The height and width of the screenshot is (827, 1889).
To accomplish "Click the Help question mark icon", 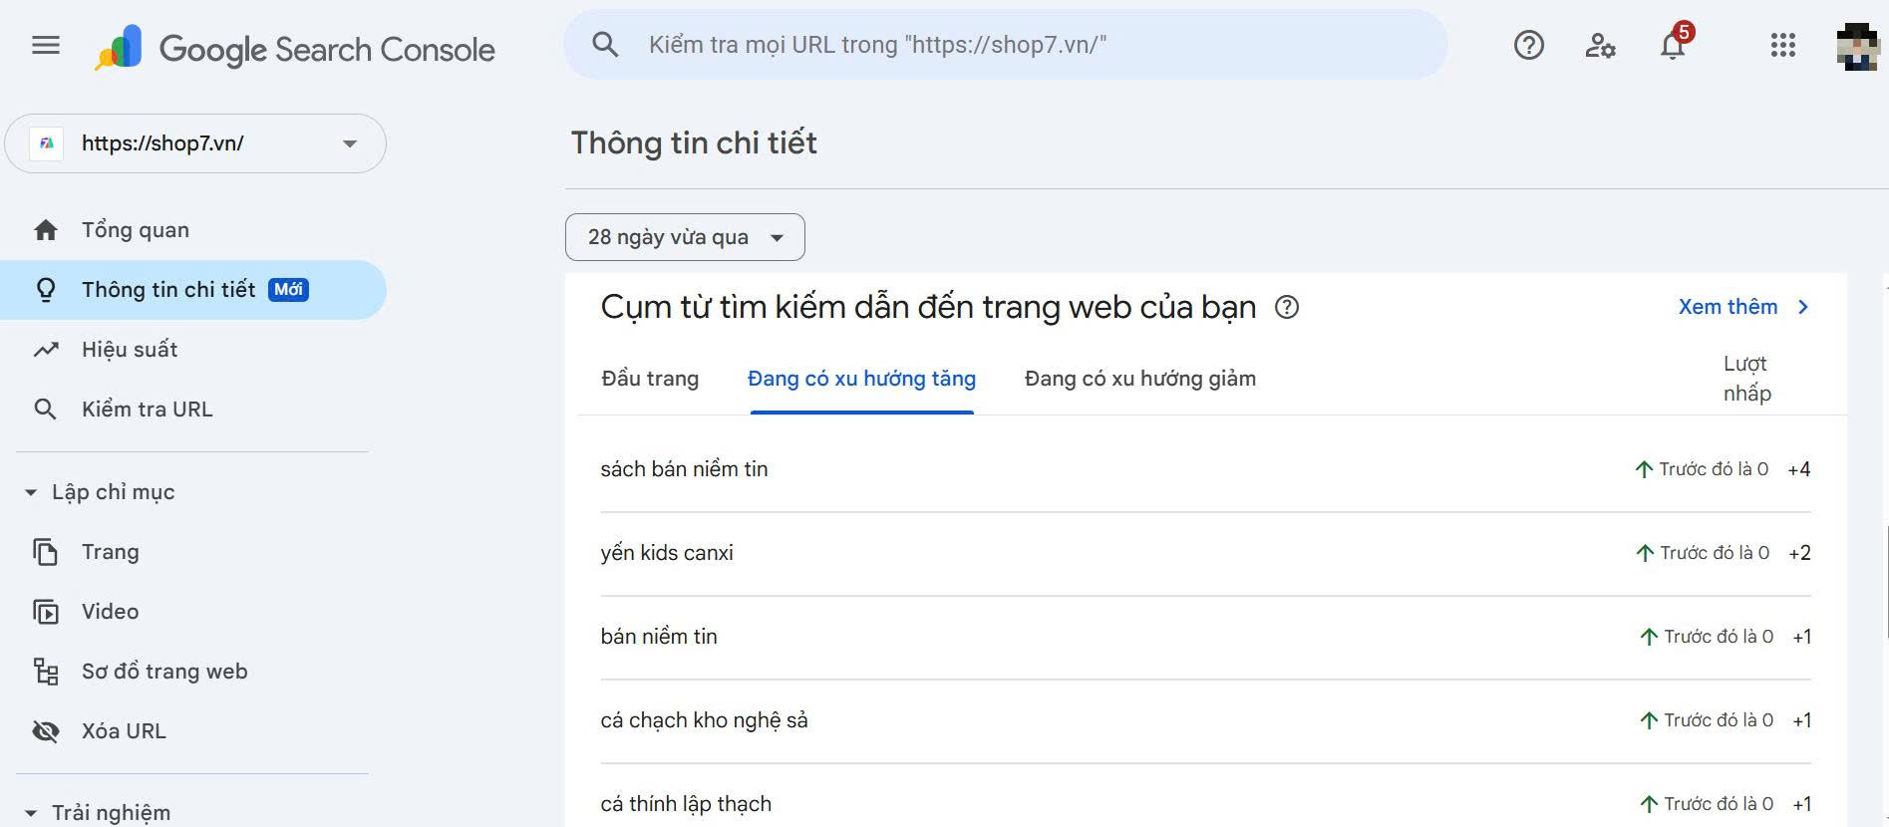I will pos(1528,46).
